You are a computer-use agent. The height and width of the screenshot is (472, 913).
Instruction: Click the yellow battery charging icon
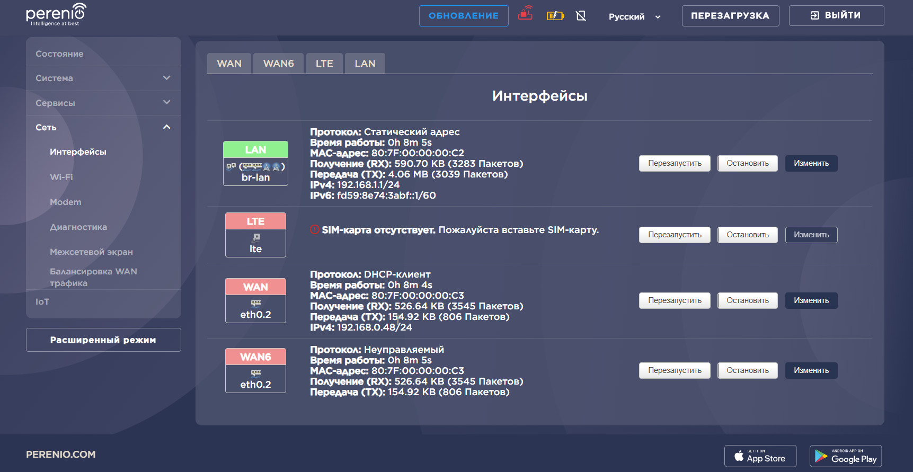[x=555, y=16]
